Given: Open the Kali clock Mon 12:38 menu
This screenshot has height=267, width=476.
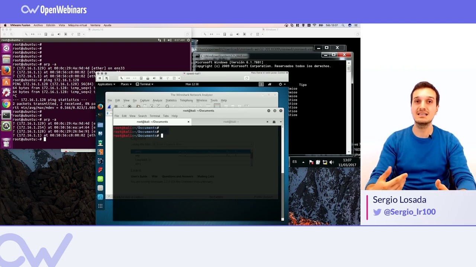Looking at the screenshot, I should coord(192,84).
